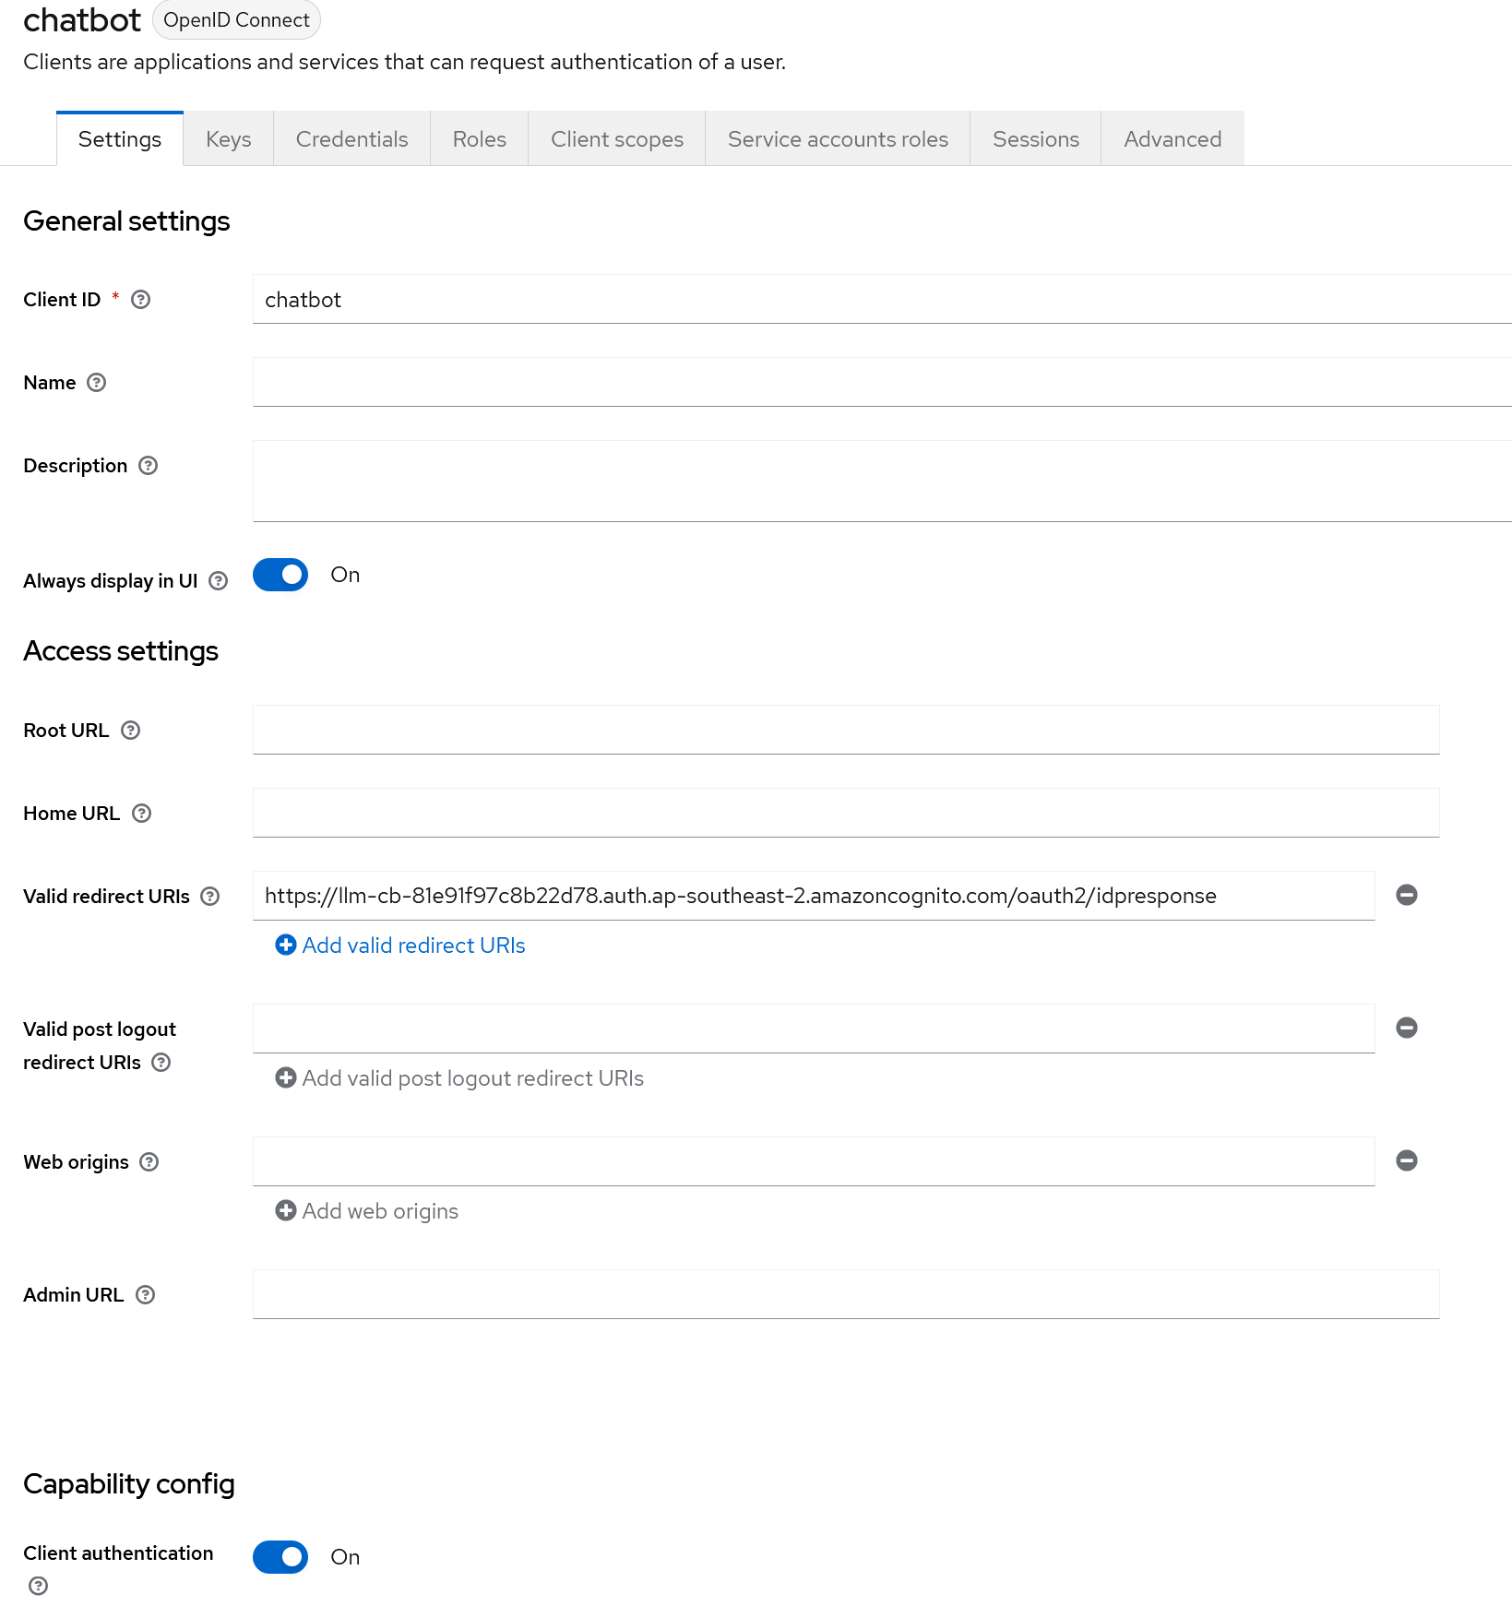
Task: Open the Client scopes tab
Action: point(616,138)
